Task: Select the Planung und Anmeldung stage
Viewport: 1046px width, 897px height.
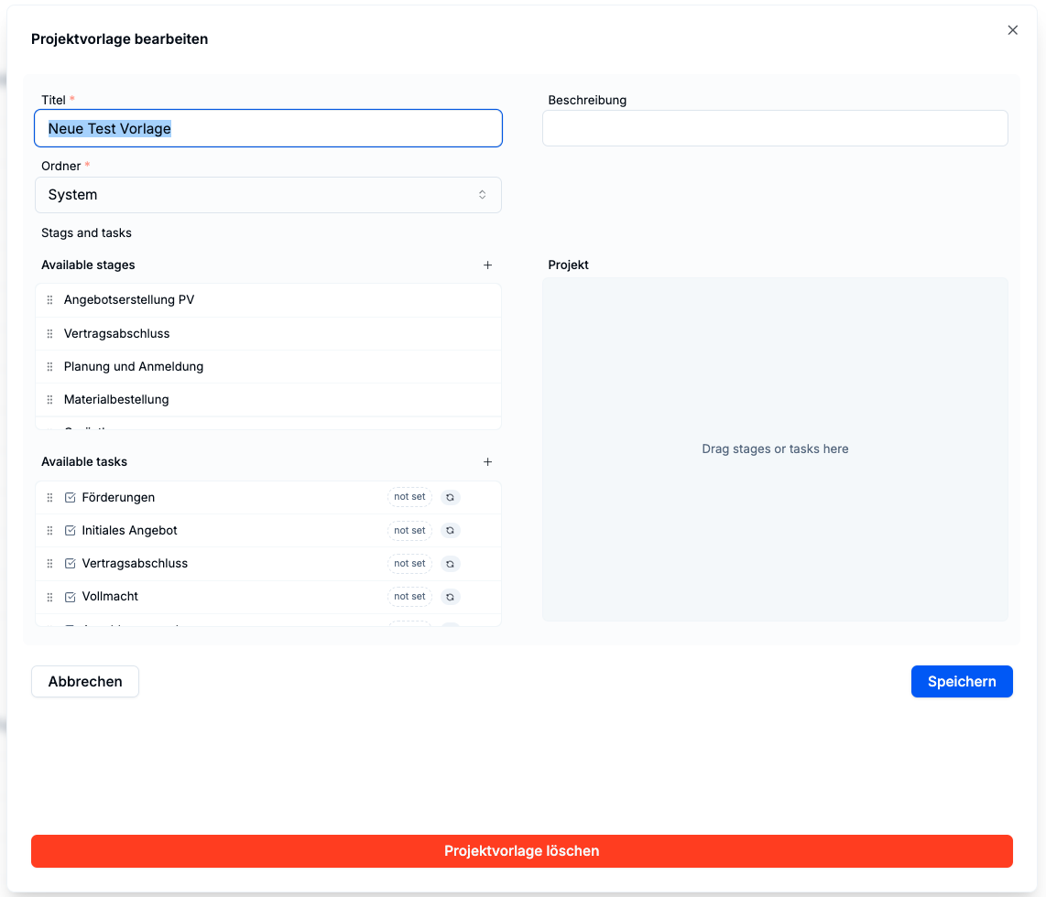Action: tap(134, 367)
